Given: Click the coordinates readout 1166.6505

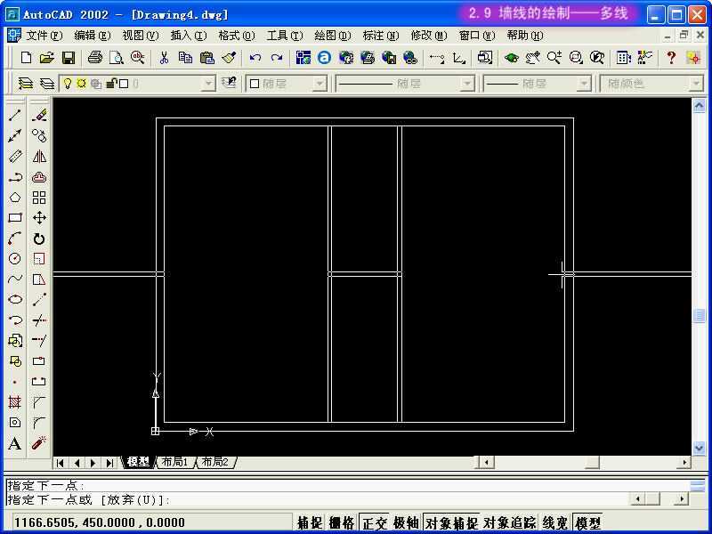Looking at the screenshot, I should (x=99, y=522).
